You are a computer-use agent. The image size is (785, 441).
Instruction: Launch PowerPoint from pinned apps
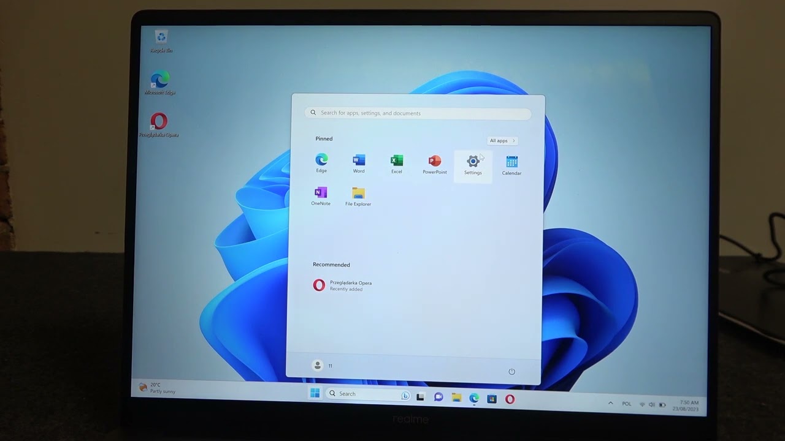tap(435, 164)
